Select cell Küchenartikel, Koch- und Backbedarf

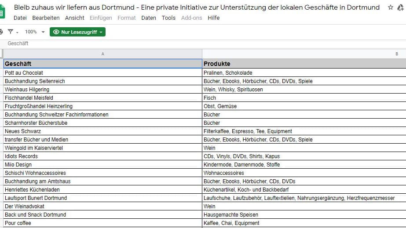pos(304,189)
